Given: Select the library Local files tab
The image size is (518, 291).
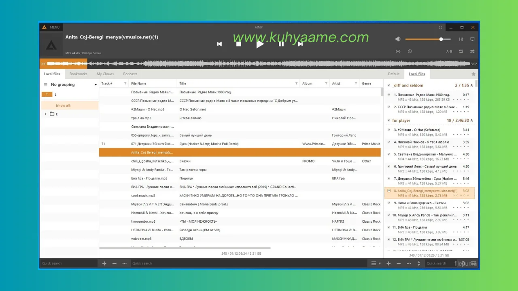Looking at the screenshot, I should (x=52, y=74).
